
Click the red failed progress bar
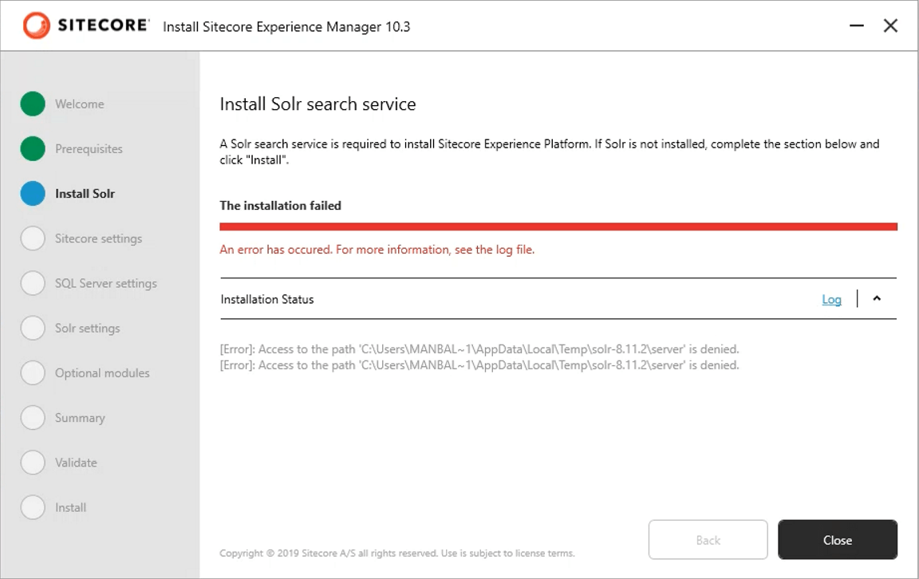(558, 226)
